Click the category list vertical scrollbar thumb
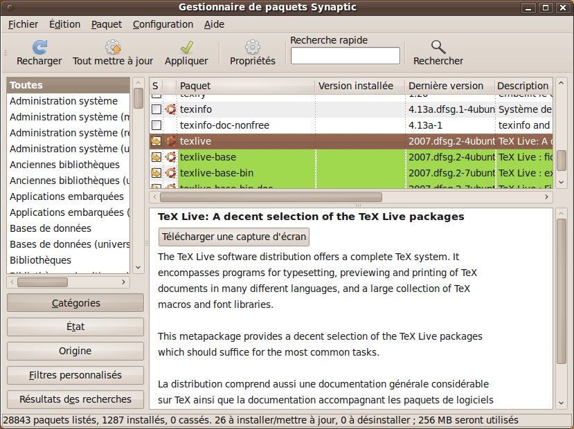Image resolution: width=574 pixels, height=429 pixels. click(x=138, y=98)
